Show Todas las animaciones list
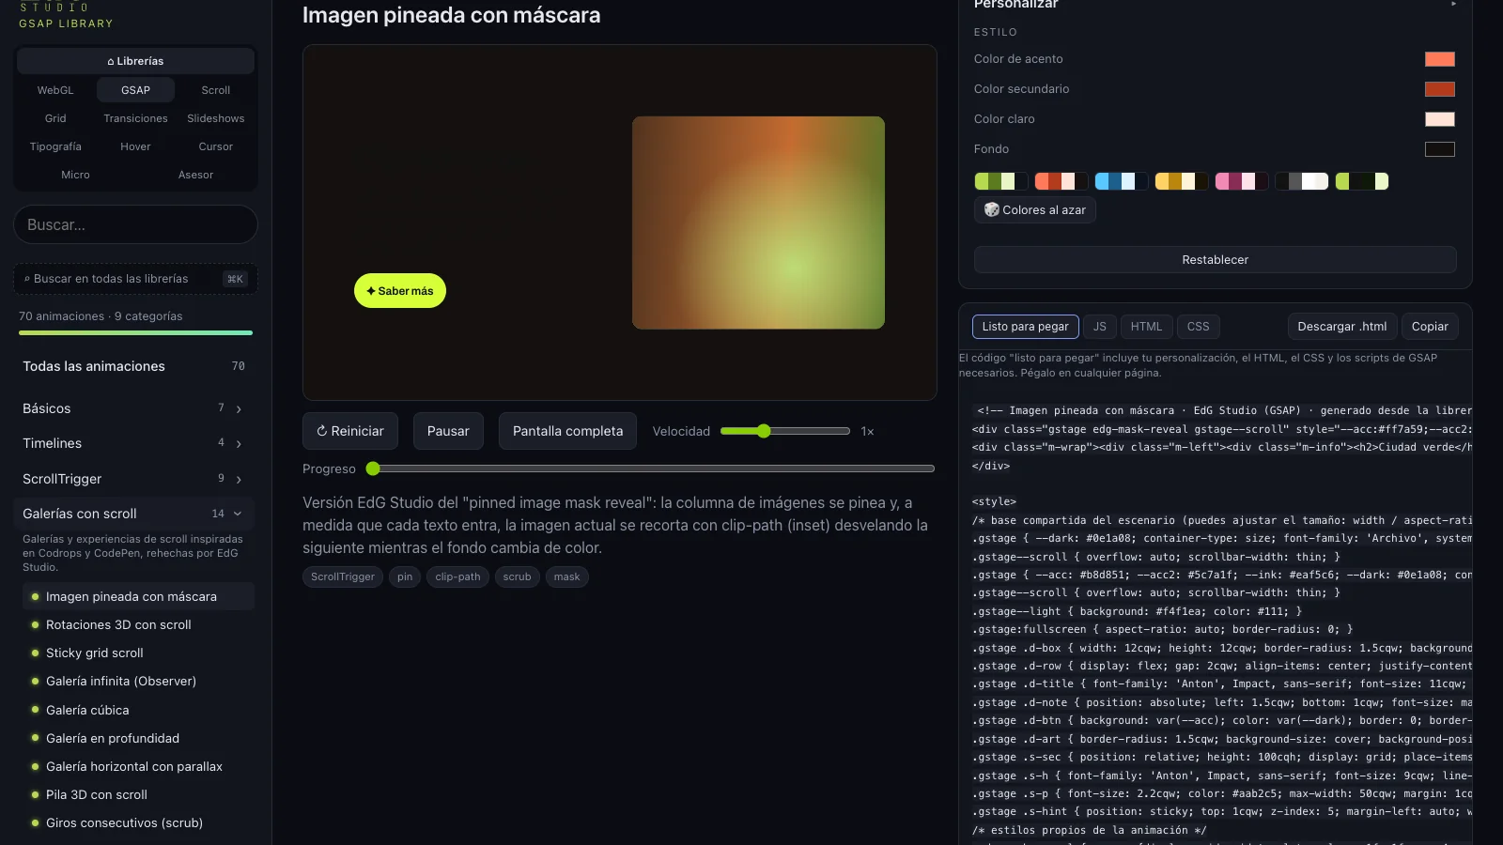This screenshot has height=845, width=1503. pyautogui.click(x=135, y=366)
